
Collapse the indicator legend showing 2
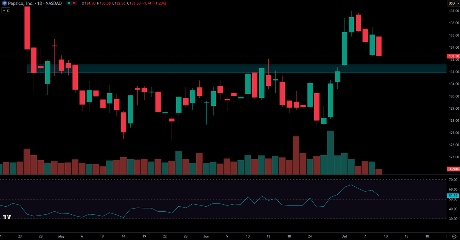coord(6,10)
